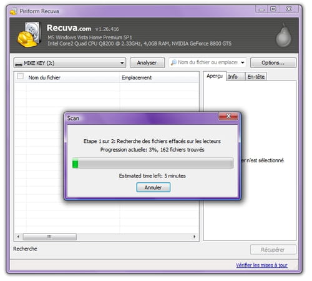The width and height of the screenshot is (312, 281).
Task: Tick the select-all checkbox in file list header
Action: coord(20,76)
